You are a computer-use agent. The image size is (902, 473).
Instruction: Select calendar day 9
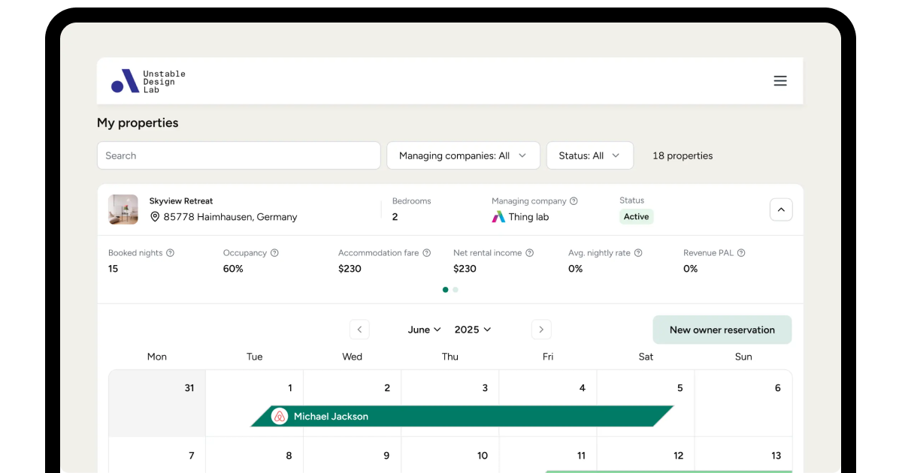click(353, 455)
